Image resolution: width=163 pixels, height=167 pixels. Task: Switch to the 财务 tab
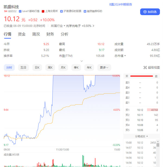coord(50,34)
